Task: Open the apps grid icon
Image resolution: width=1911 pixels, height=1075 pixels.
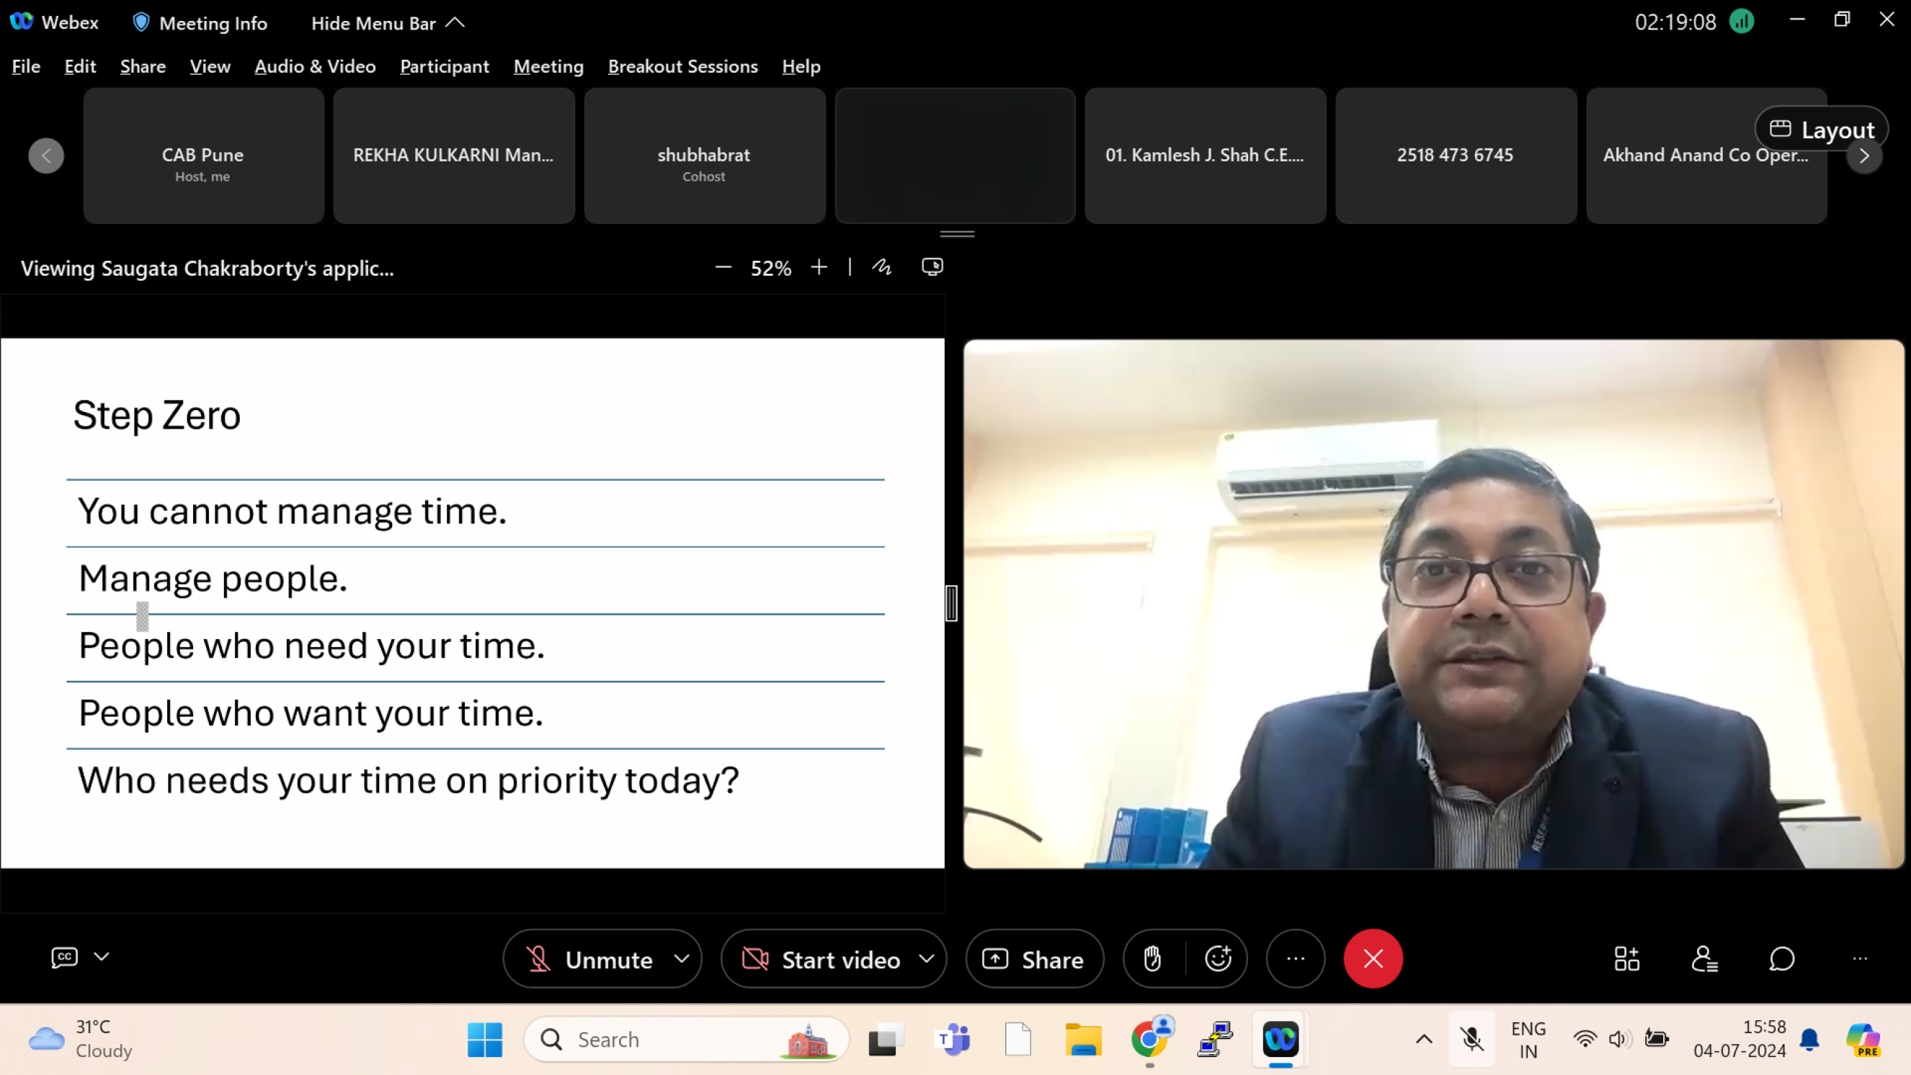Action: tap(1626, 958)
